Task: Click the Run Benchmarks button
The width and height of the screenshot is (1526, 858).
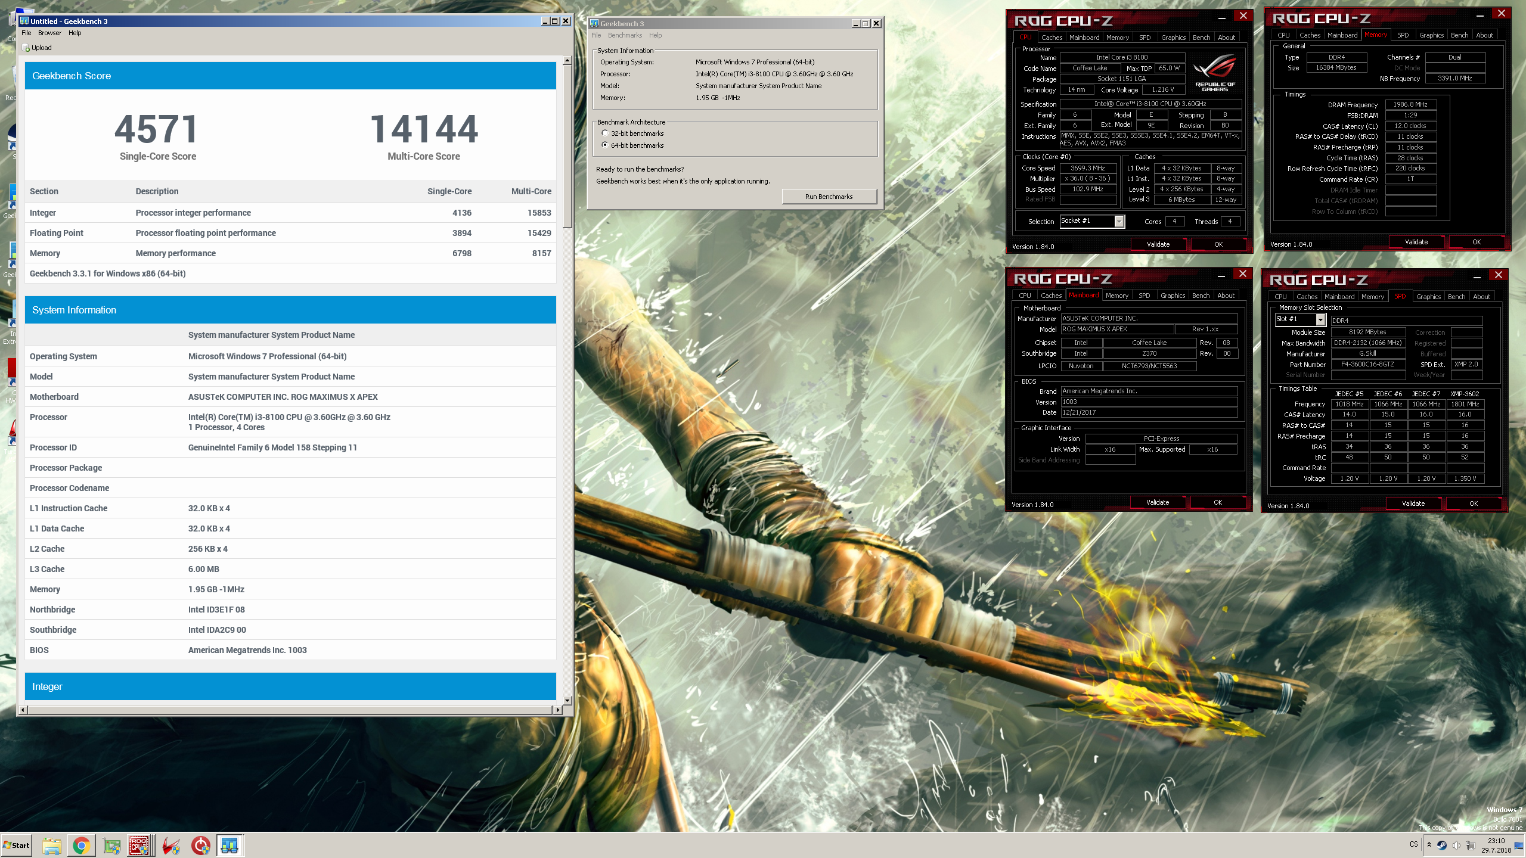Action: coord(829,197)
